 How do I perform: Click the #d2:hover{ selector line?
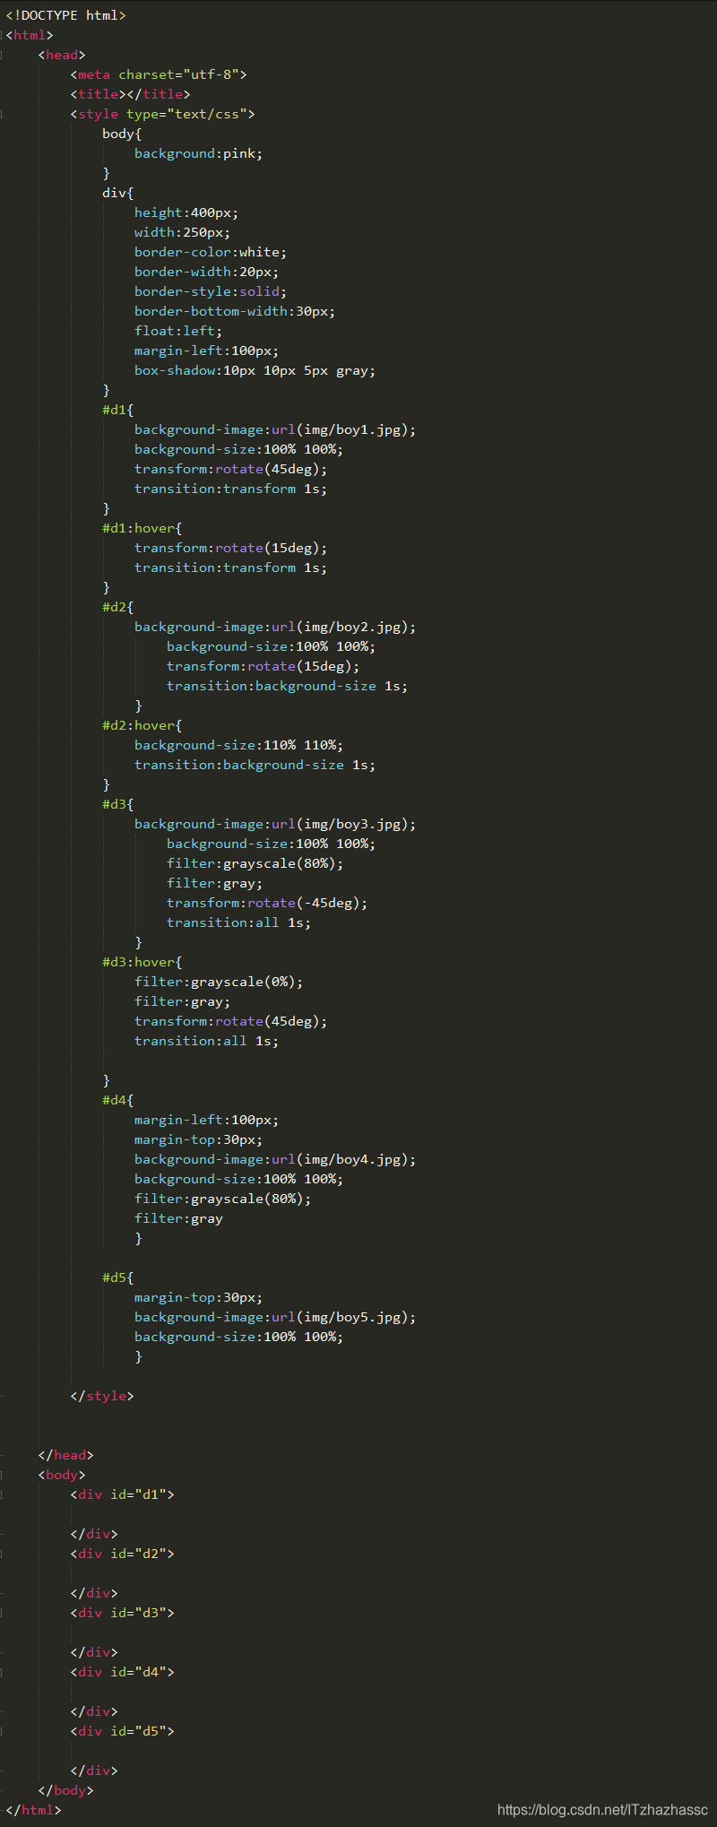(142, 725)
